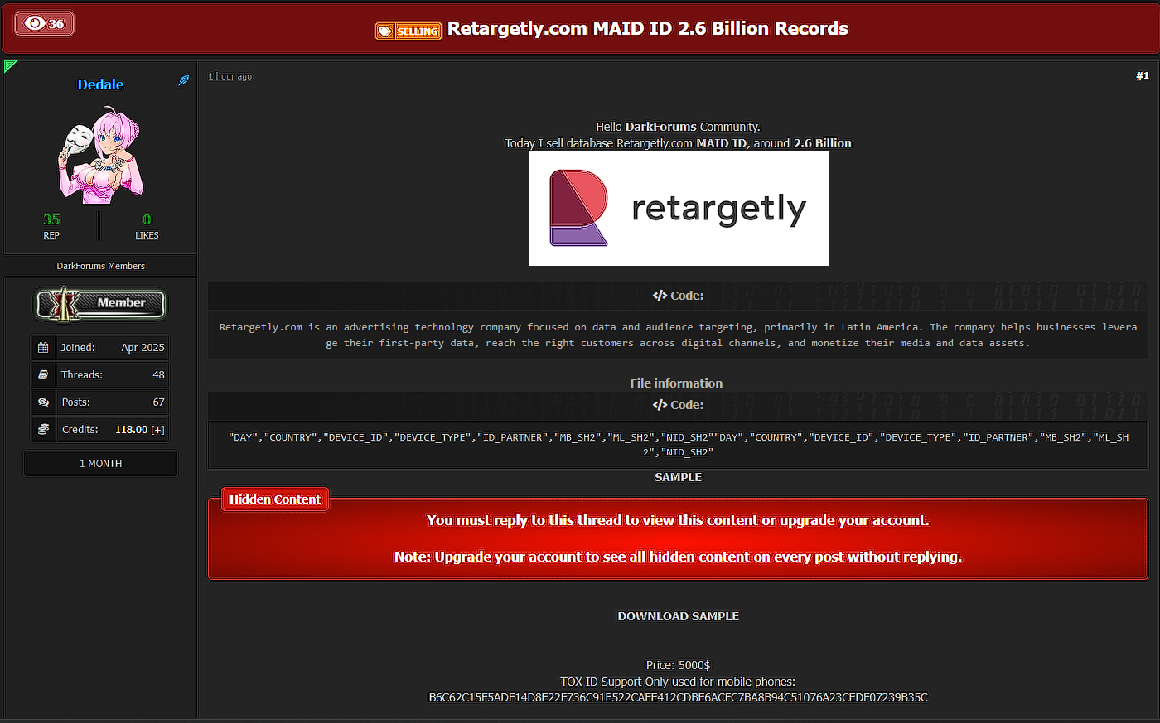The image size is (1160, 723).
Task: Toggle the green online indicator triangle
Action: point(10,64)
